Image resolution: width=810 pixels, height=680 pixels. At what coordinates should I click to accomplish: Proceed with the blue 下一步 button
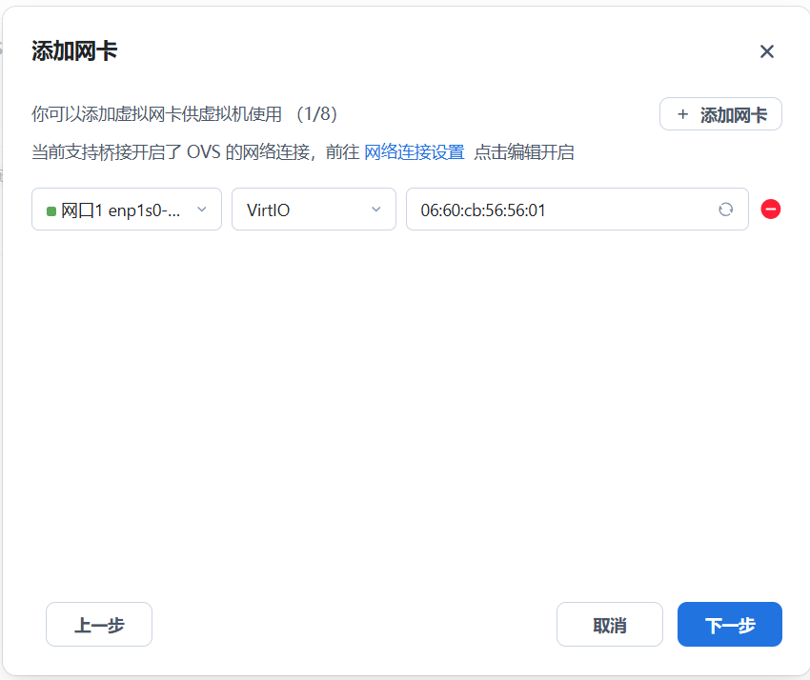(x=729, y=625)
